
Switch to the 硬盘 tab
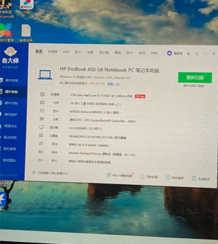(x=118, y=52)
